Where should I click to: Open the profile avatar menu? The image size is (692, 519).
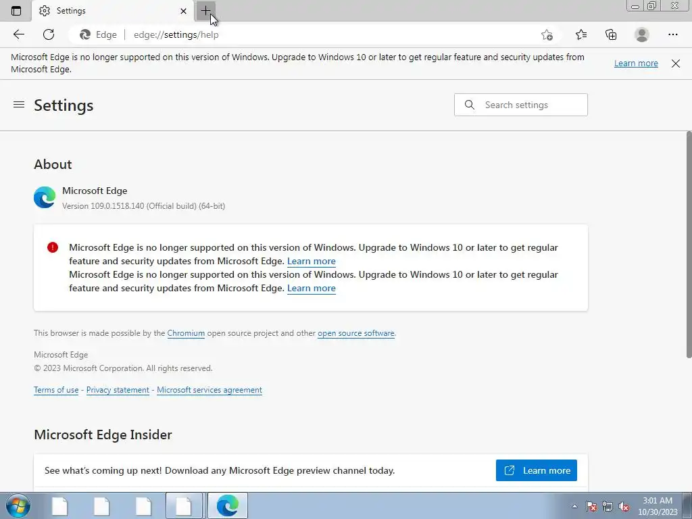642,34
